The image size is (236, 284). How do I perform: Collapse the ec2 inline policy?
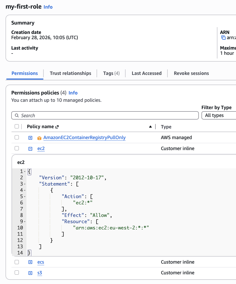coord(30,149)
